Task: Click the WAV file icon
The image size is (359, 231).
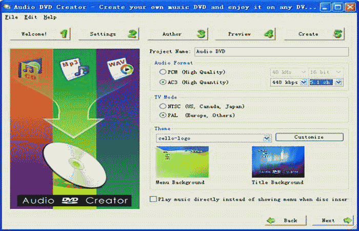Action: pos(120,69)
